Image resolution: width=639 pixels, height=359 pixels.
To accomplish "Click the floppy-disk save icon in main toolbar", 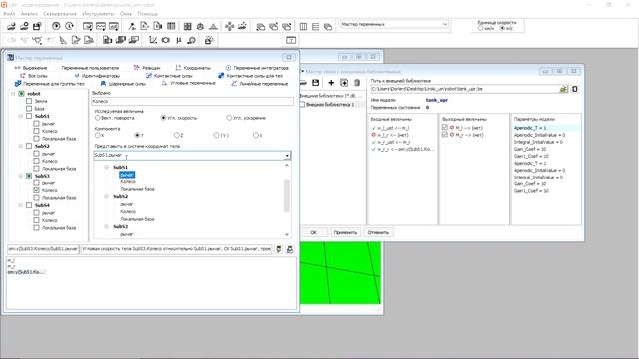I will (37, 27).
